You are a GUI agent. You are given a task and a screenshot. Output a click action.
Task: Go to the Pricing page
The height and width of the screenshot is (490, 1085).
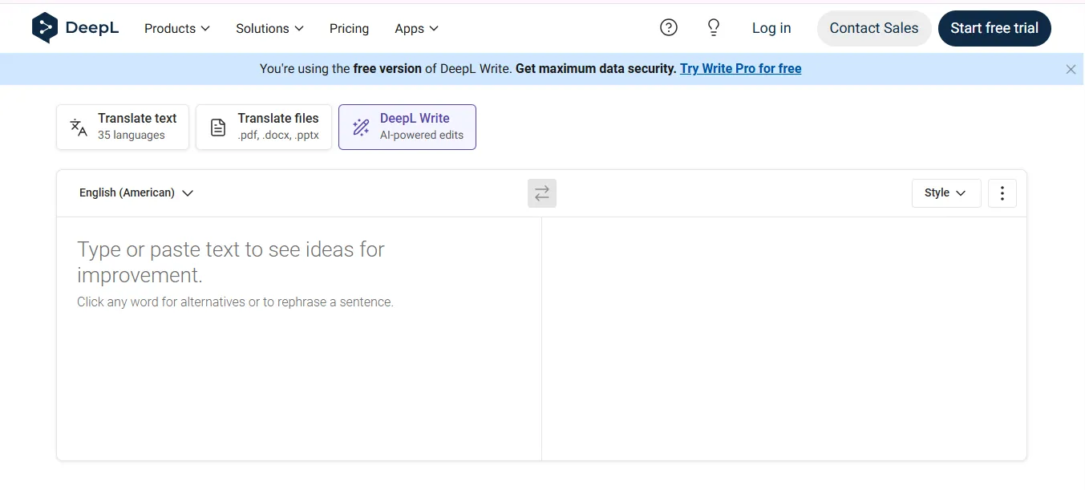(x=350, y=28)
